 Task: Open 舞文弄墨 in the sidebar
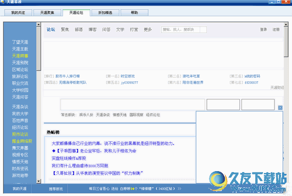pyautogui.click(x=20, y=148)
